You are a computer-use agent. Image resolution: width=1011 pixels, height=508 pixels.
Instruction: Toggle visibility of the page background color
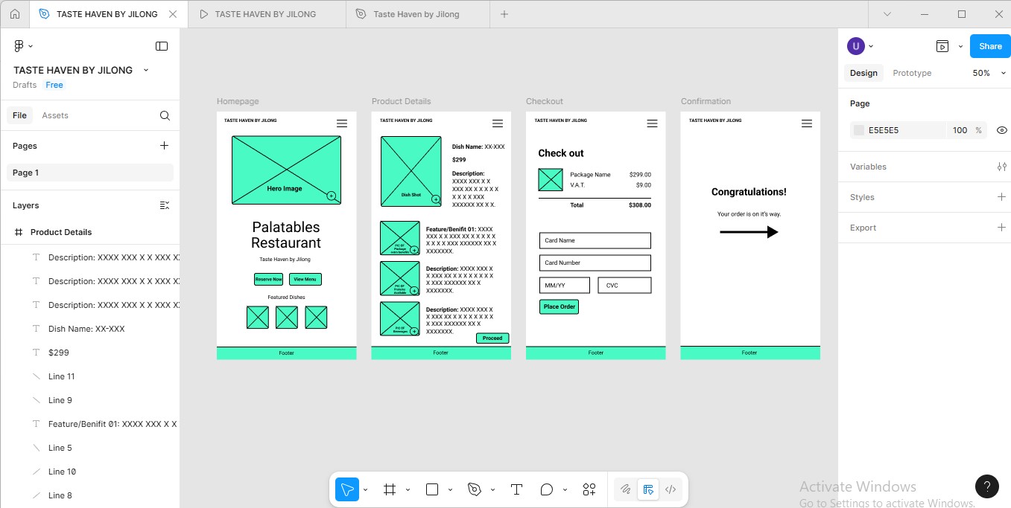tap(1001, 130)
